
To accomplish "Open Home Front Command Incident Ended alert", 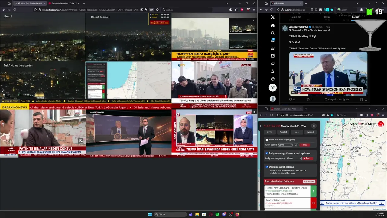I will pos(290,191).
